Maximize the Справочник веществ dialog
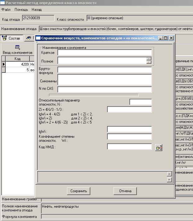This screenshot has width=193, height=221. pos(166,38)
